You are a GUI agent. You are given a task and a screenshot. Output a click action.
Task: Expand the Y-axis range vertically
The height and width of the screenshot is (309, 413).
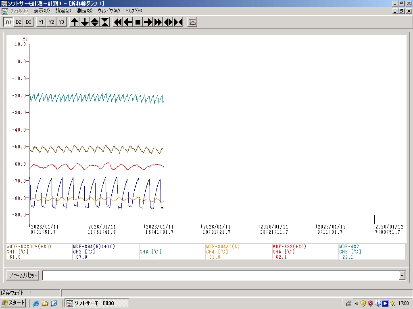point(95,22)
